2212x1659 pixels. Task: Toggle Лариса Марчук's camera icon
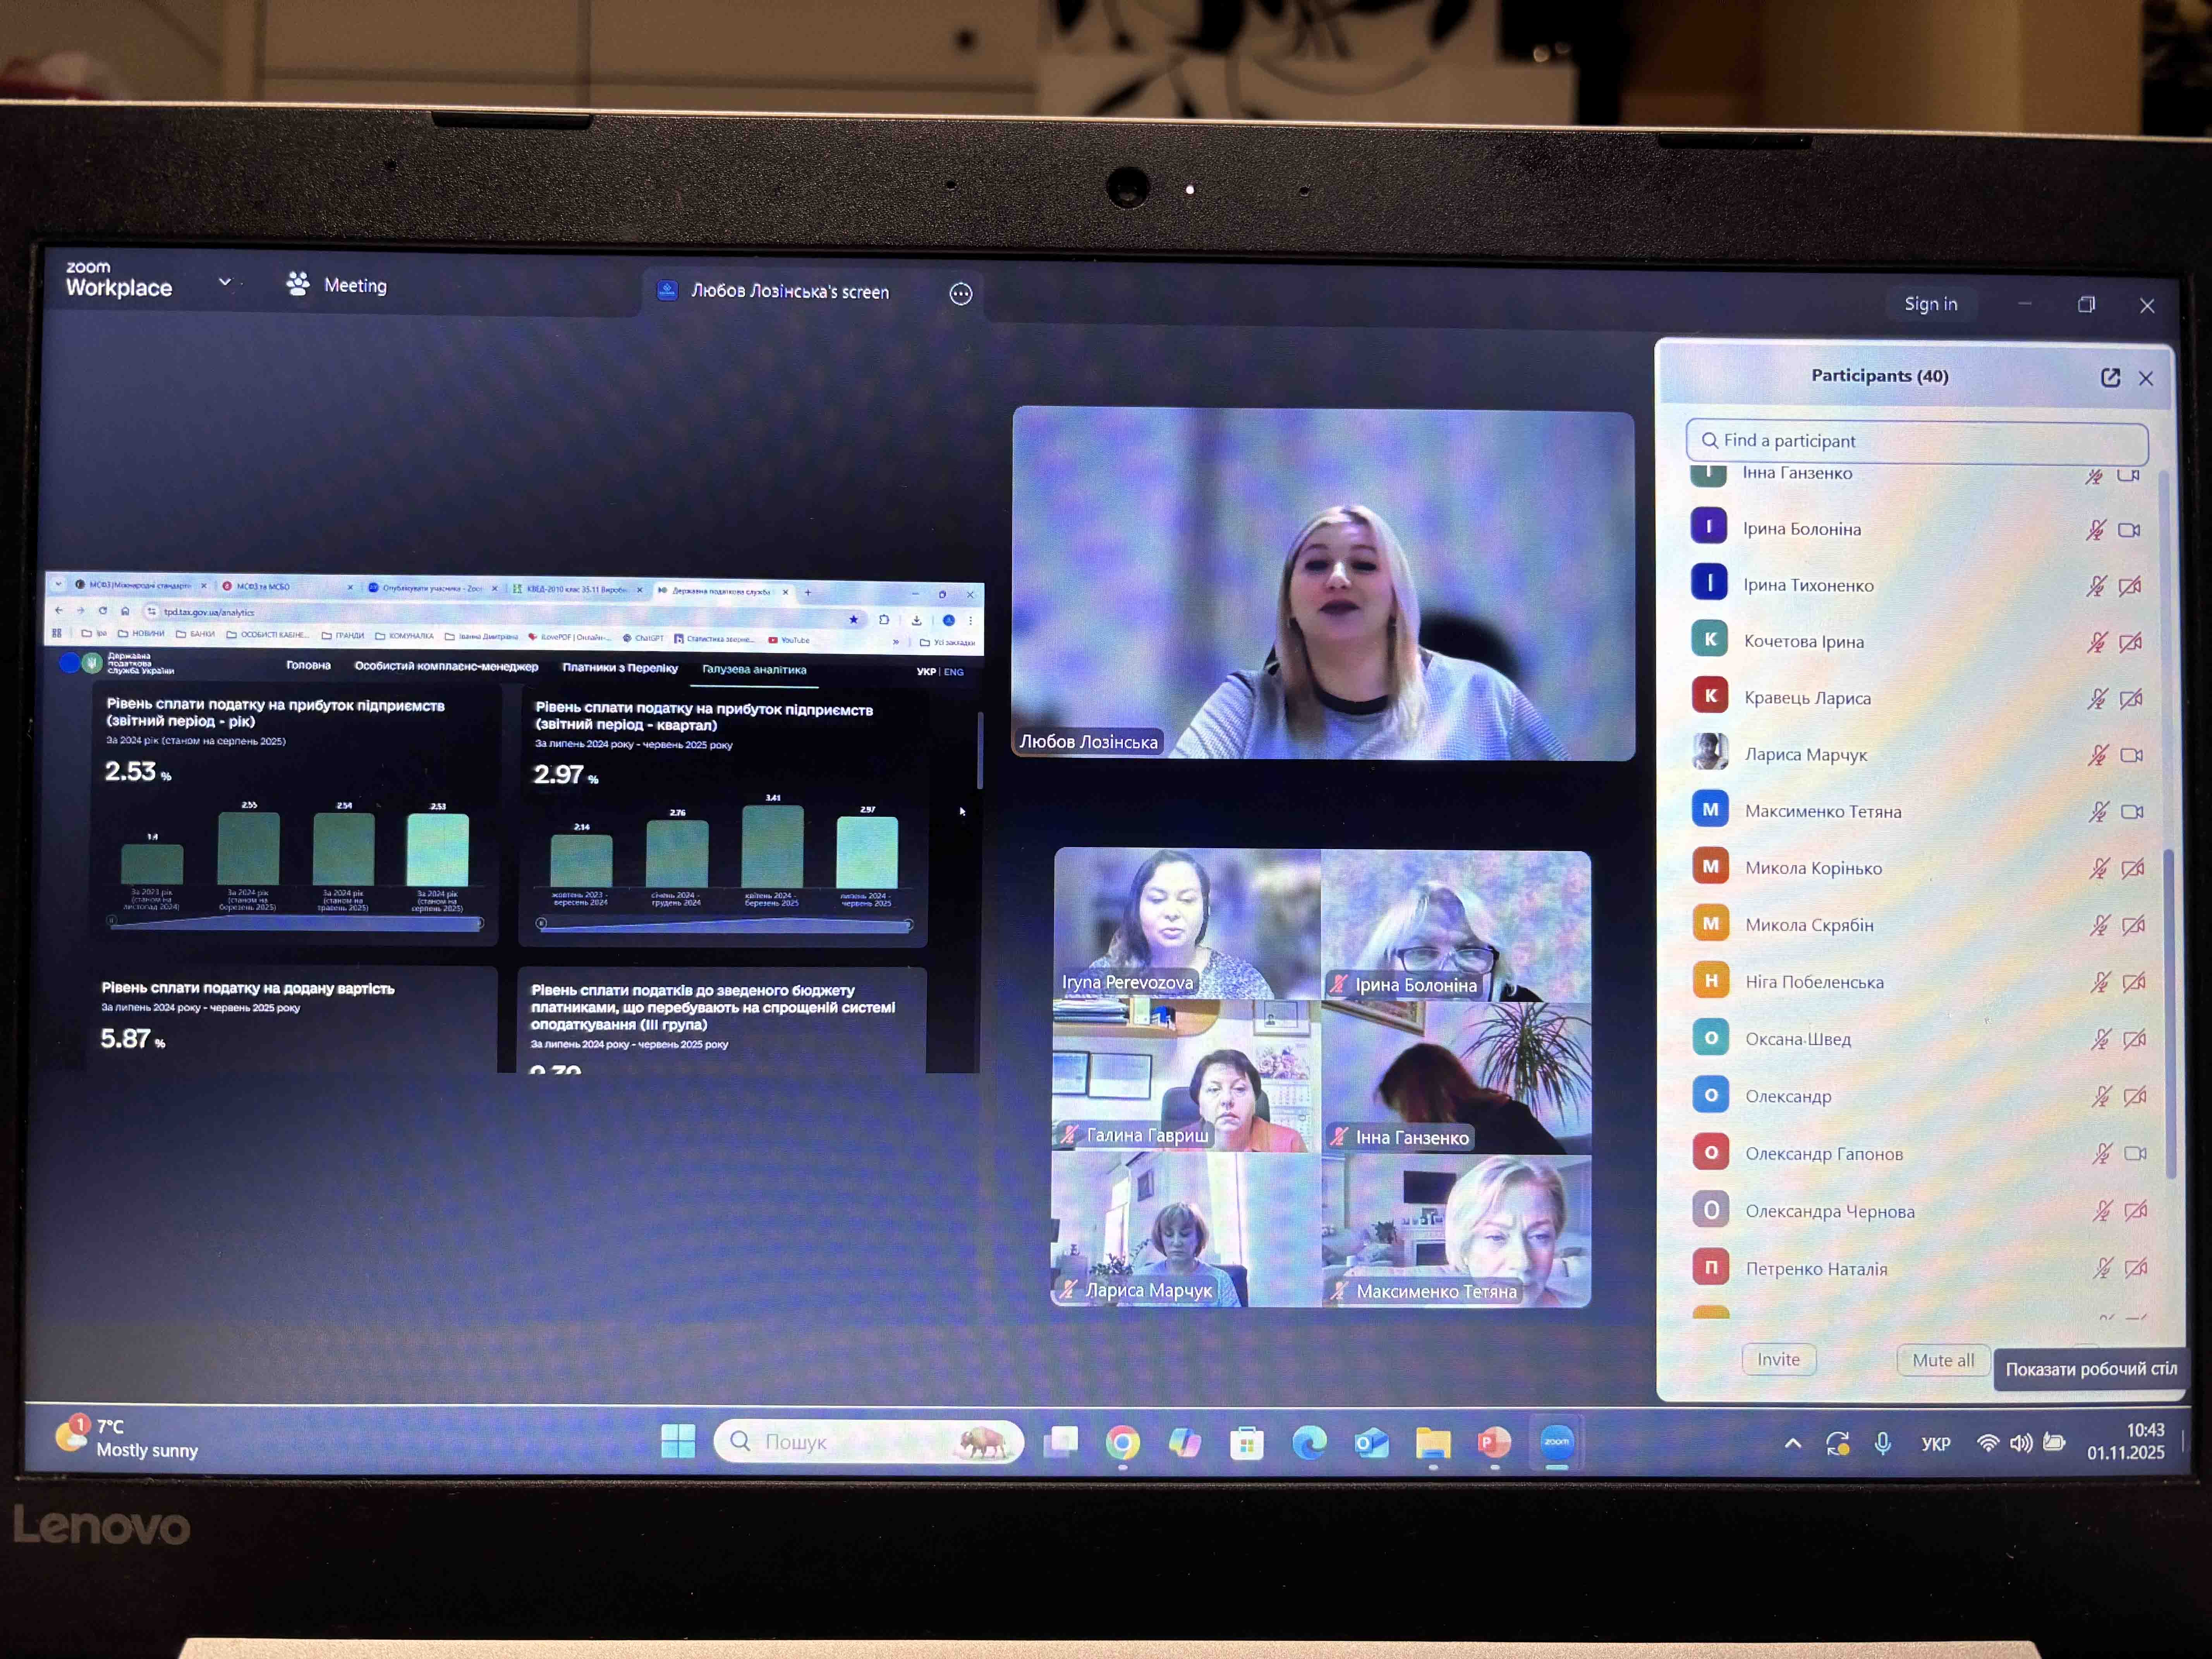click(x=2131, y=755)
